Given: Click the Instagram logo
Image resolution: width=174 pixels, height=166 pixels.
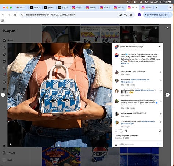Looking at the screenshot, I should 9,31.
